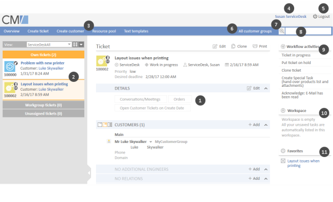333x202 pixels.
Task: Collapse ticket list using side panel arrow
Action: pyautogui.click(x=89, y=173)
